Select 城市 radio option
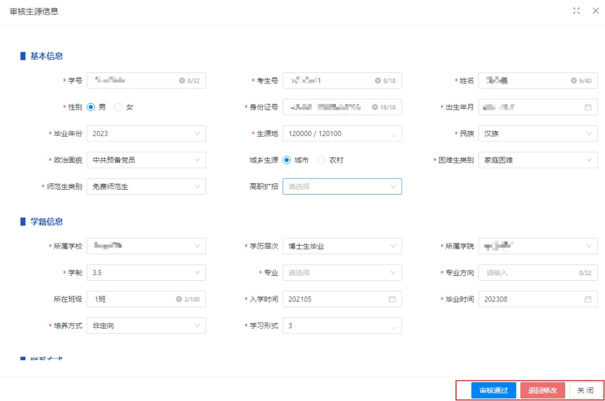The height and width of the screenshot is (401, 605). pos(287,160)
